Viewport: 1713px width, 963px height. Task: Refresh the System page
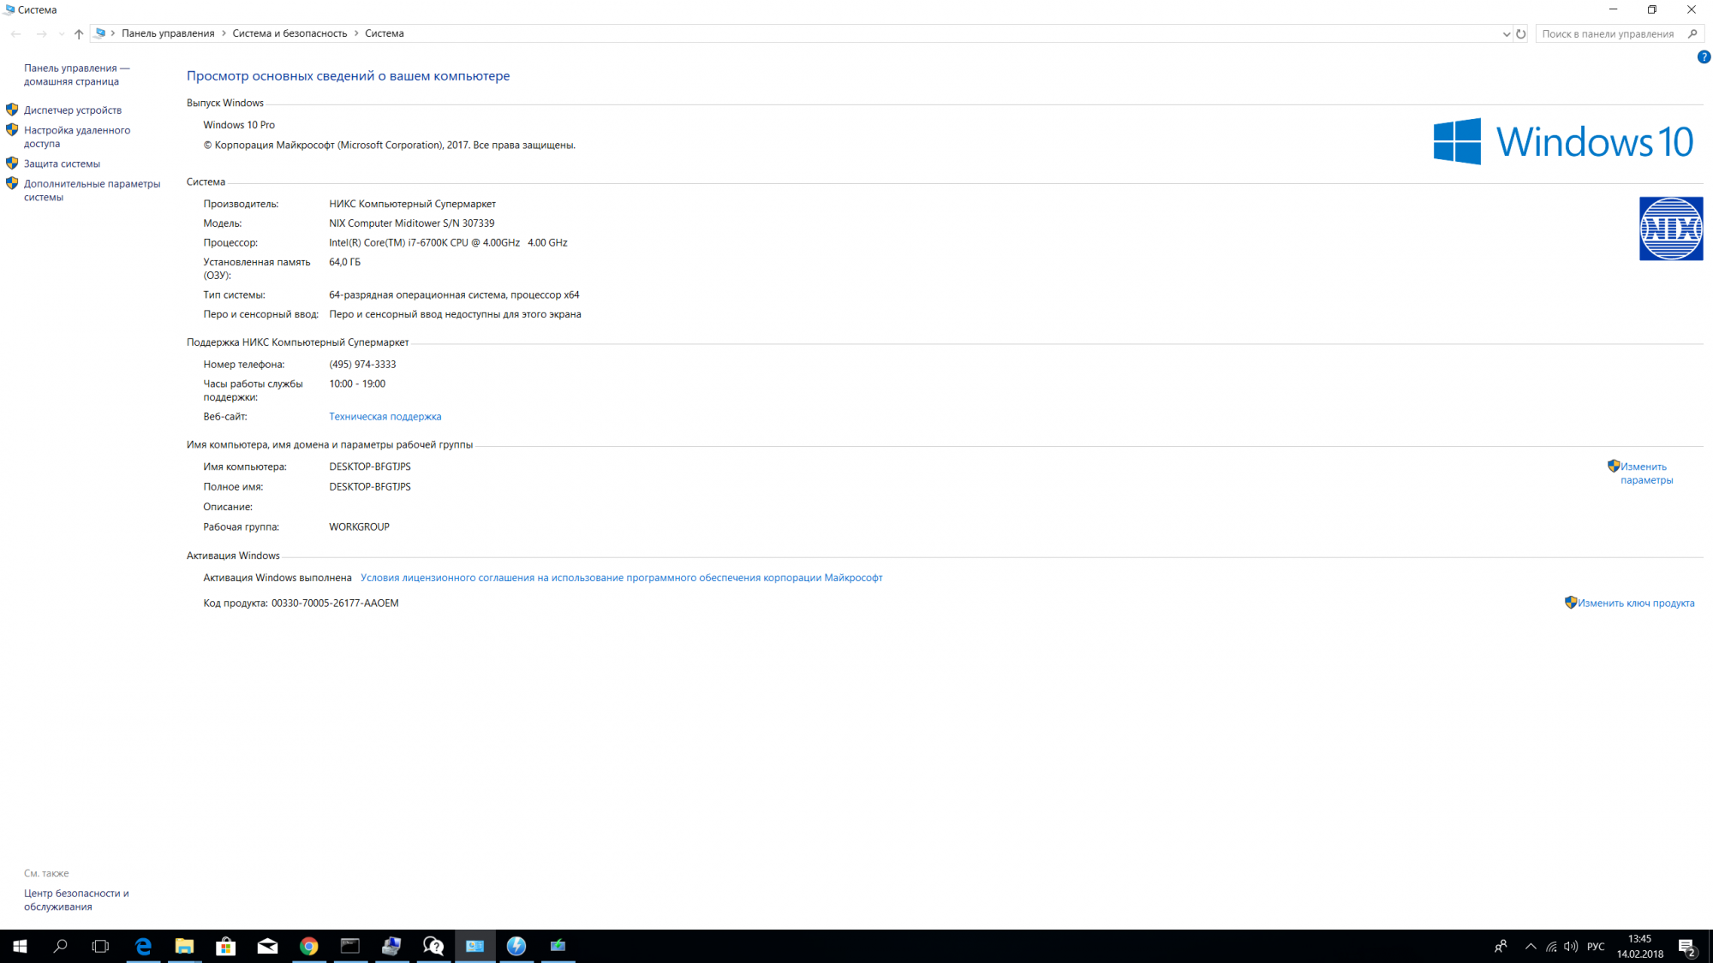coord(1521,34)
